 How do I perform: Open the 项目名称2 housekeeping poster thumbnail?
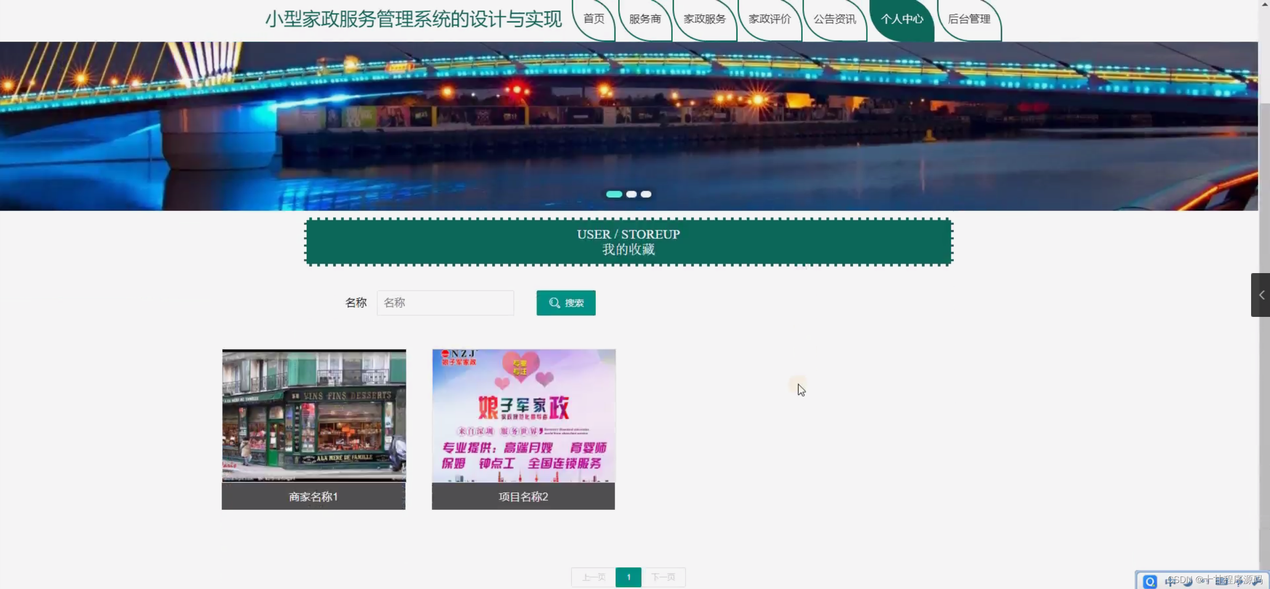pyautogui.click(x=524, y=415)
